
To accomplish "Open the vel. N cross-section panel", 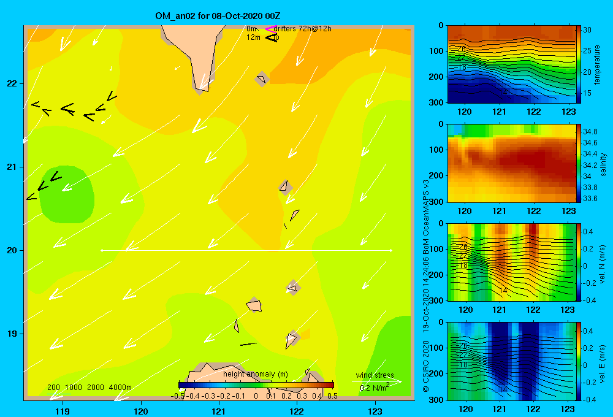I will (511, 262).
